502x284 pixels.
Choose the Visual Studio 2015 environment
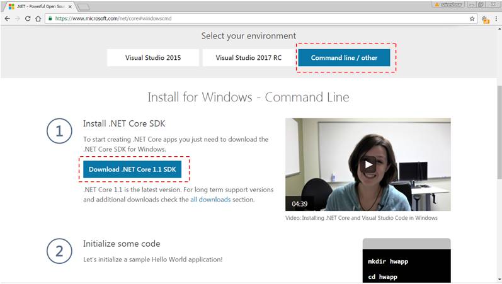153,58
